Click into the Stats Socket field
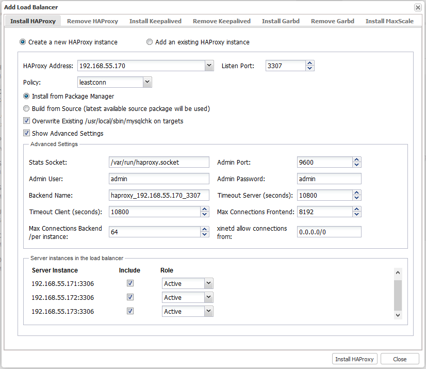This screenshot has height=369, width=426. 159,162
